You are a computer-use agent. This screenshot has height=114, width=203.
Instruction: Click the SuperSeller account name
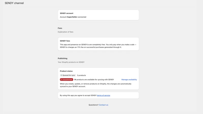(72, 17)
